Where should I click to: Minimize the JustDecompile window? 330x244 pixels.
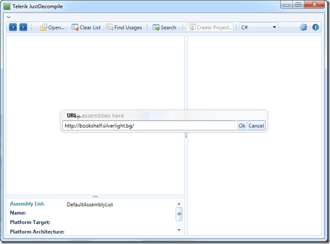287,5
